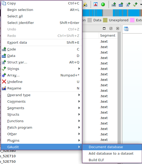Click the gray Data legend swatch
142x164 pixels.
tap(89, 20)
